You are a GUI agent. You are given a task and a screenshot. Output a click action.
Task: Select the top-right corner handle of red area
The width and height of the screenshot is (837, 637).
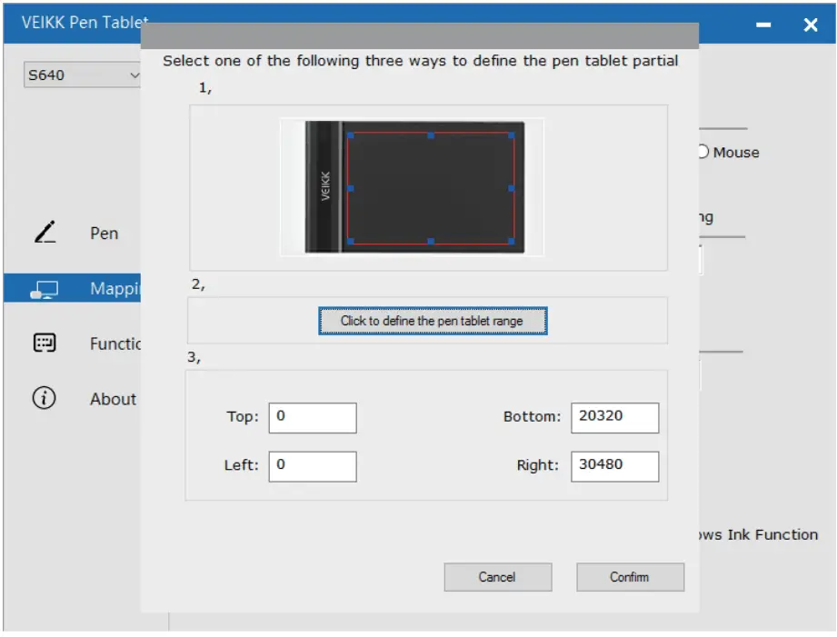click(x=512, y=135)
